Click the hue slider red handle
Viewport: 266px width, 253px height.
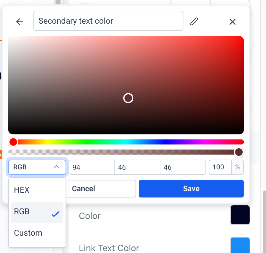tap(13, 142)
